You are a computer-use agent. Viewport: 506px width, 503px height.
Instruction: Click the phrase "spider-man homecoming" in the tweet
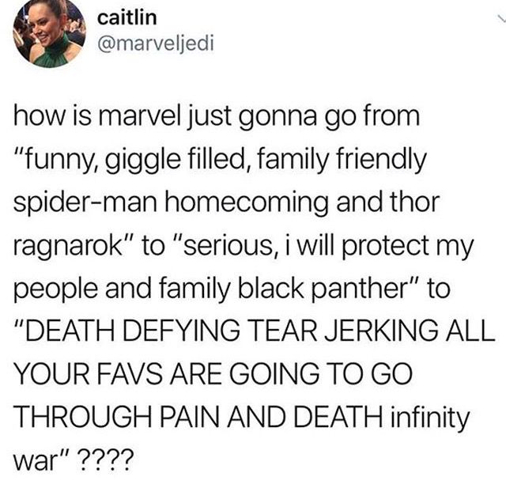(172, 203)
